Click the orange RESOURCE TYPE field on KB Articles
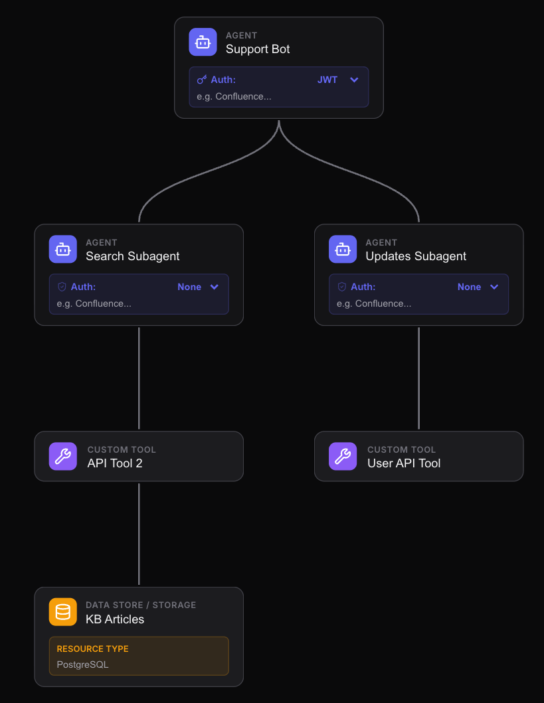544x703 pixels. coord(139,656)
